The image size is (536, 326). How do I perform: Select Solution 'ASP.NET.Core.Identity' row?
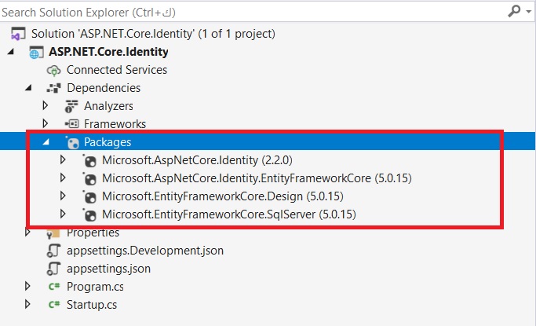[153, 34]
